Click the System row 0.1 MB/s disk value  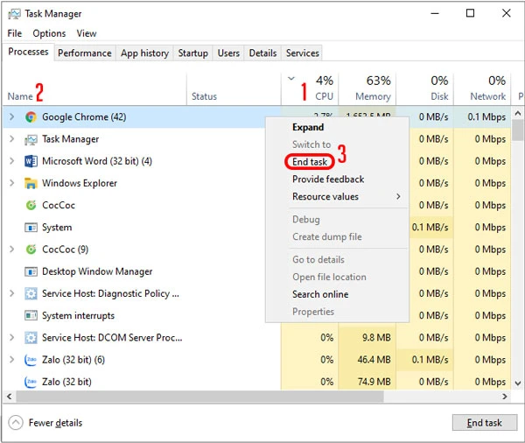click(430, 228)
